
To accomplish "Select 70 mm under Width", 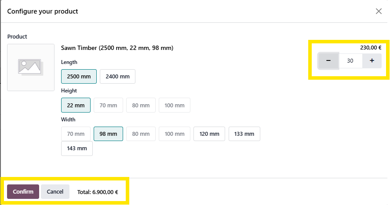I will click(x=76, y=134).
